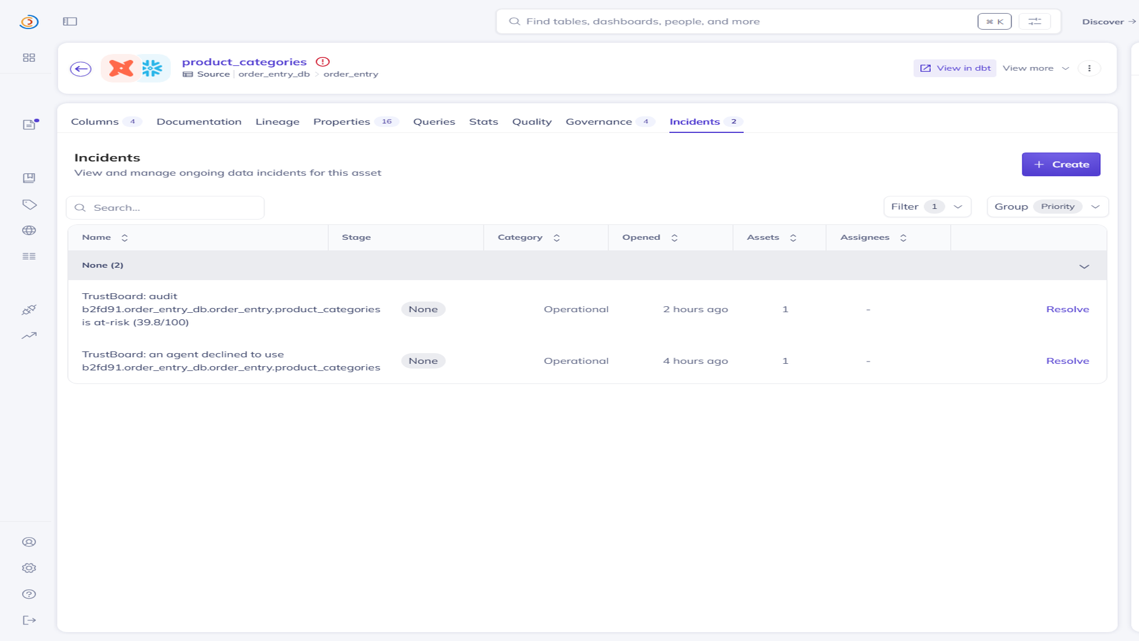Sort incidents by Name column
Image resolution: width=1139 pixels, height=641 pixels.
click(x=125, y=238)
